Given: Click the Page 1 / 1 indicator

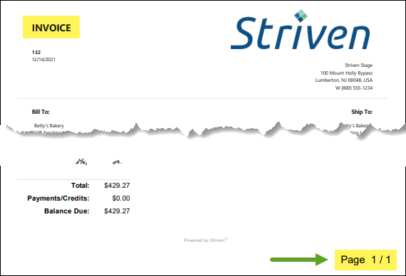Looking at the screenshot, I should pos(365,260).
